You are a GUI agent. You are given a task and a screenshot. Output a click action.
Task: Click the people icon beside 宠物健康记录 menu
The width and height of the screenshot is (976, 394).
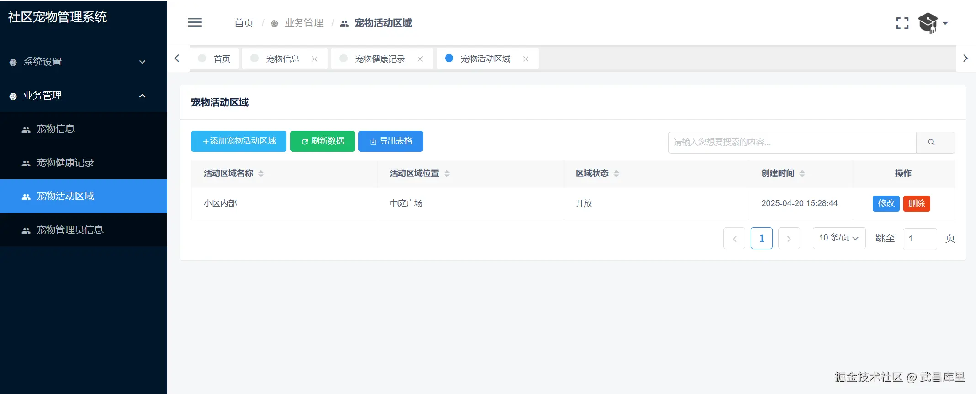pyautogui.click(x=26, y=163)
